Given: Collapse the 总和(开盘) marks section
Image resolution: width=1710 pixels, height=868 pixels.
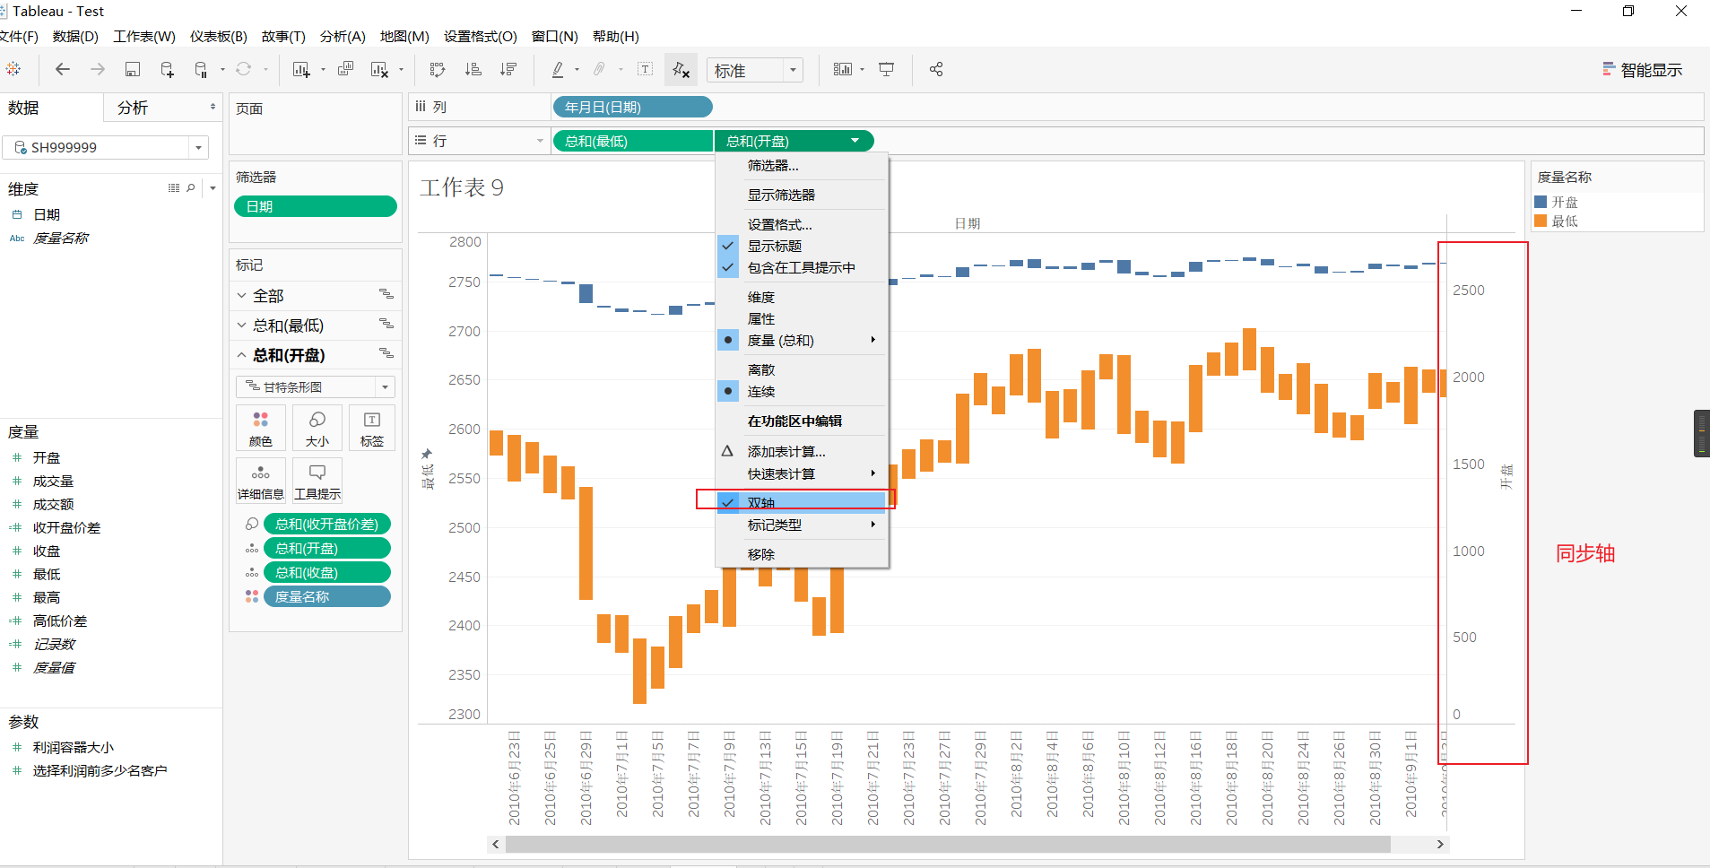Looking at the screenshot, I should (241, 355).
